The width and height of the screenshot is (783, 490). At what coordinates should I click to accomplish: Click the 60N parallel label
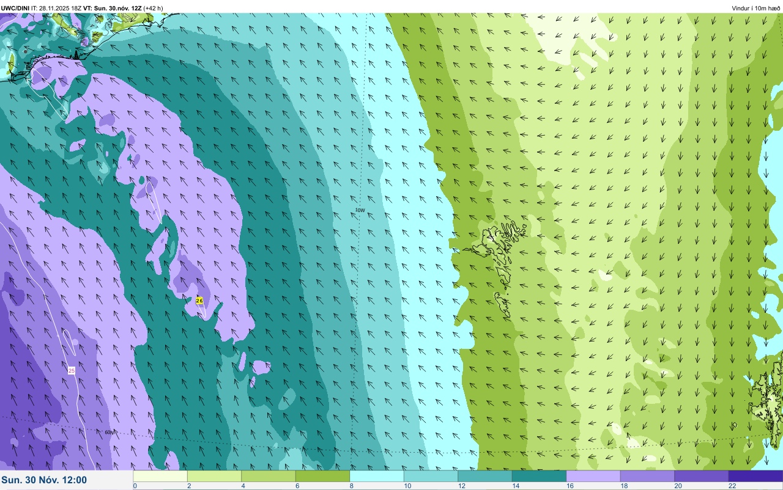[x=109, y=432]
